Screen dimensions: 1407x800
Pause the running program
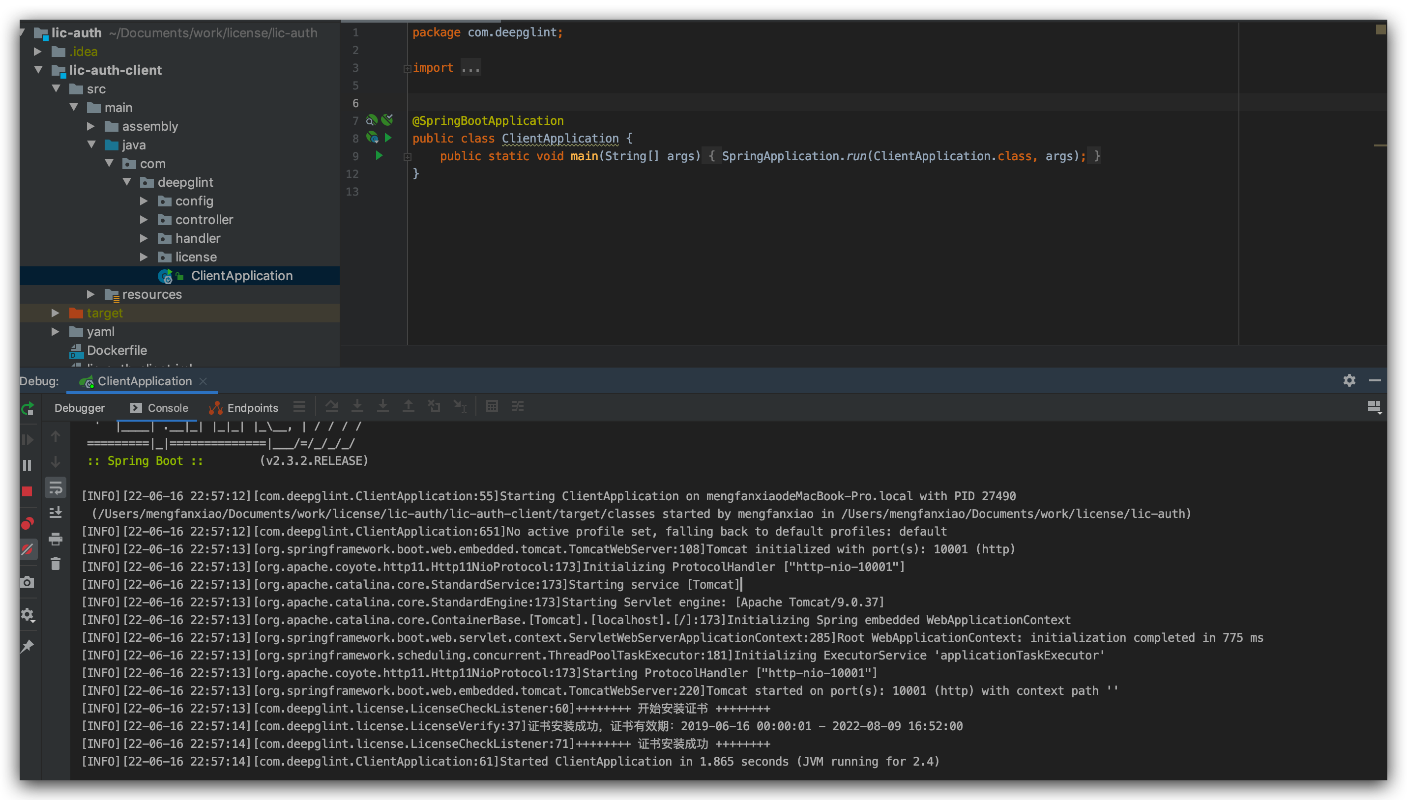28,465
